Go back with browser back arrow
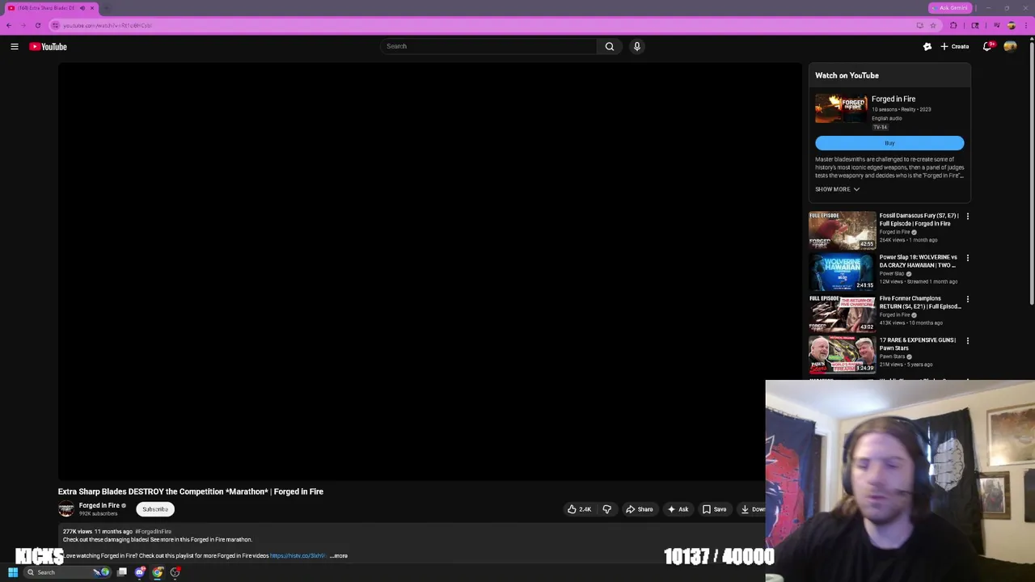This screenshot has height=582, width=1035. coord(9,25)
